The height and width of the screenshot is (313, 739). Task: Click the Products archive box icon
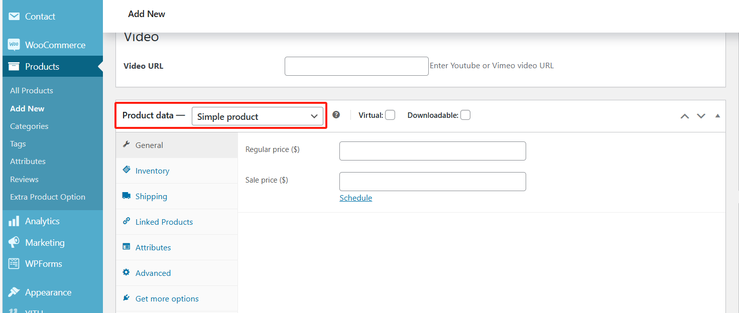[14, 67]
